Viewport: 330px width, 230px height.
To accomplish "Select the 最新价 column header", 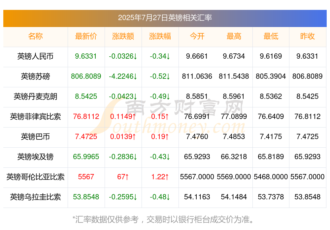I will click(86, 36).
